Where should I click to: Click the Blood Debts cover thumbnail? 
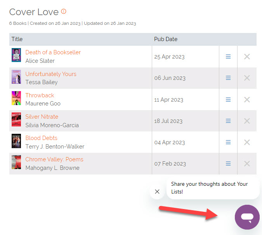click(x=16, y=141)
